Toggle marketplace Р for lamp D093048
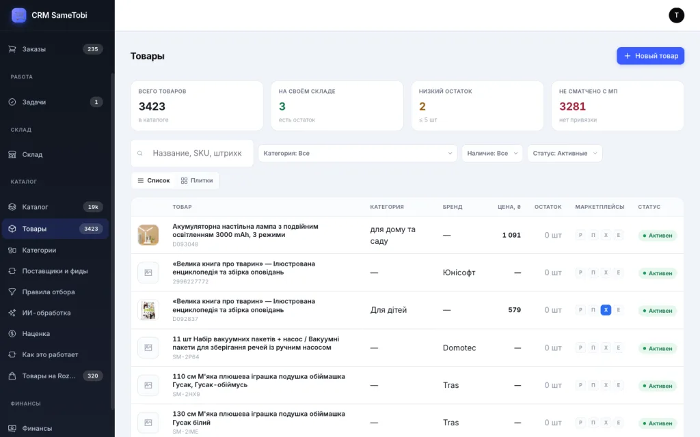Screen dimensions: 700x437 580,235
